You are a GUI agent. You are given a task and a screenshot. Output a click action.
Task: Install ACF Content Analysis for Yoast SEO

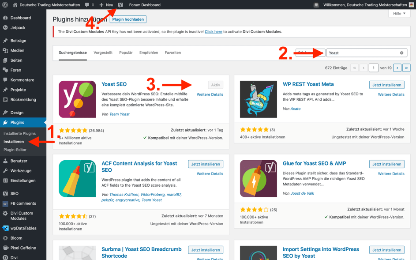point(206,164)
